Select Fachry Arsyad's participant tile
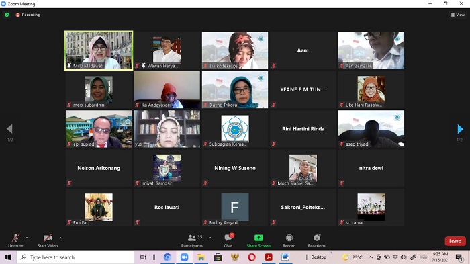Image resolution: width=470 pixels, height=264 pixels. (235, 208)
